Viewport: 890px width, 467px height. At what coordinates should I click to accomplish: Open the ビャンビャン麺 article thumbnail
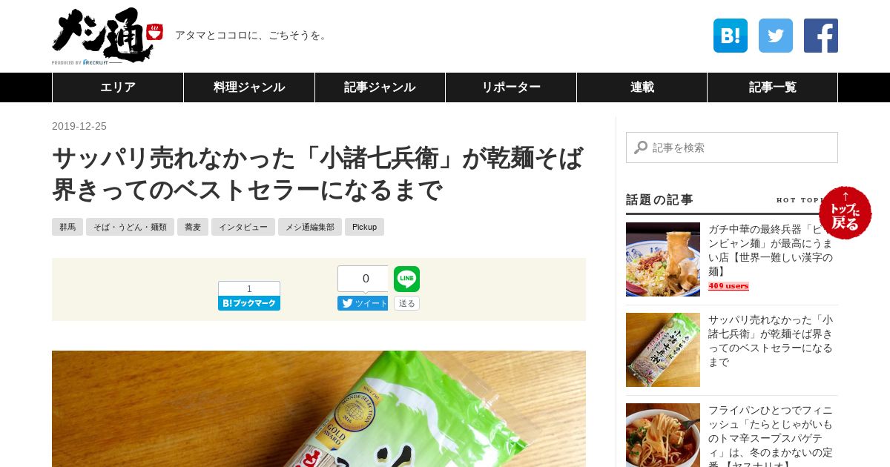pyautogui.click(x=663, y=259)
